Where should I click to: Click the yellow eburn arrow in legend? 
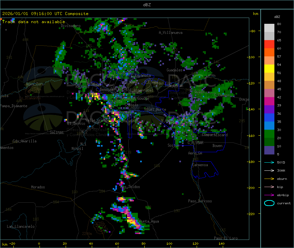coord(269,179)
